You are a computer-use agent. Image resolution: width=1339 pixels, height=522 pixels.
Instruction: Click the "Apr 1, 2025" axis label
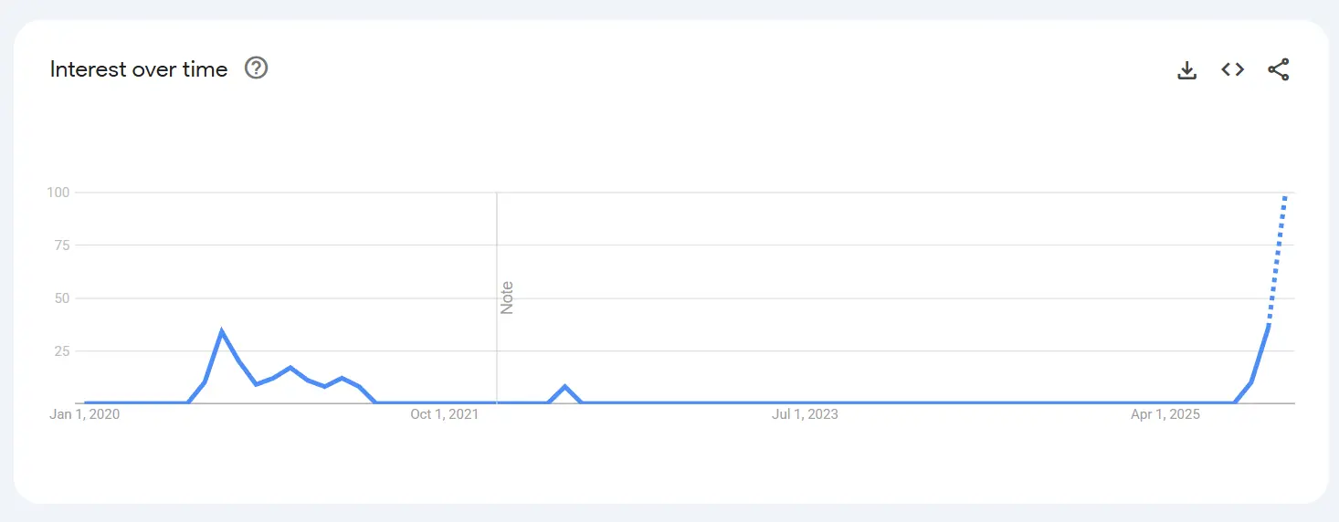1165,415
